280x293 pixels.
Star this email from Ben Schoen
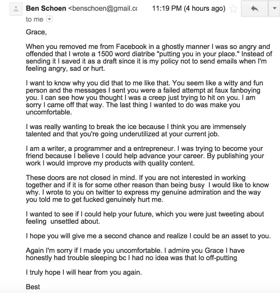[x=233, y=9]
